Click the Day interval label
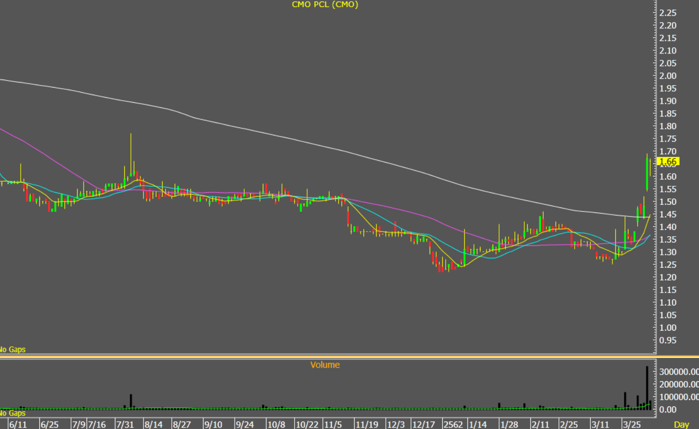 (681, 425)
